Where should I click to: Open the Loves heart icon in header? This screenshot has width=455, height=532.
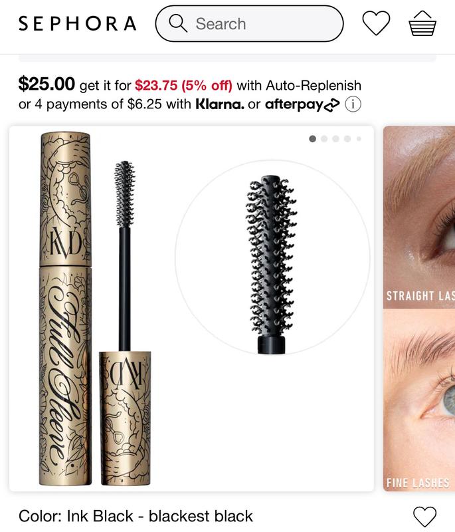(x=376, y=23)
